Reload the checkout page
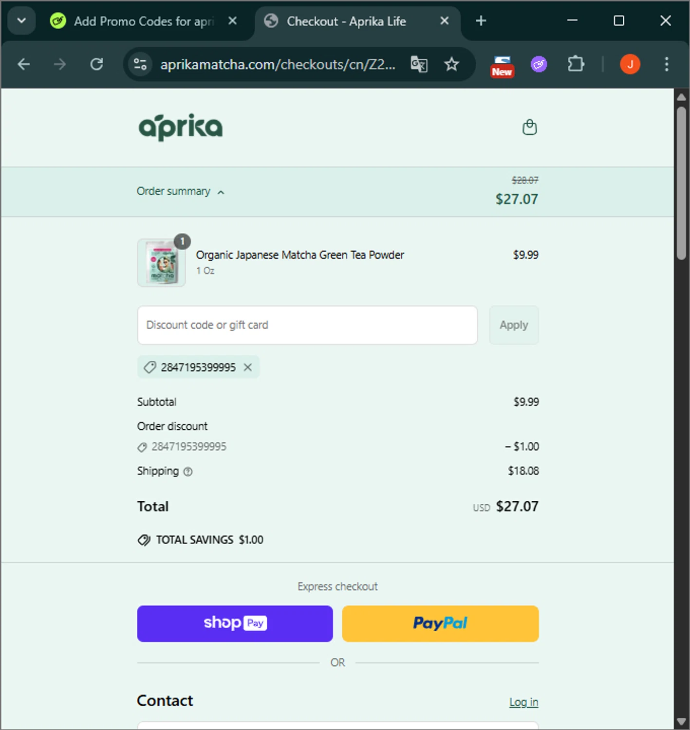This screenshot has width=690, height=730. point(96,64)
